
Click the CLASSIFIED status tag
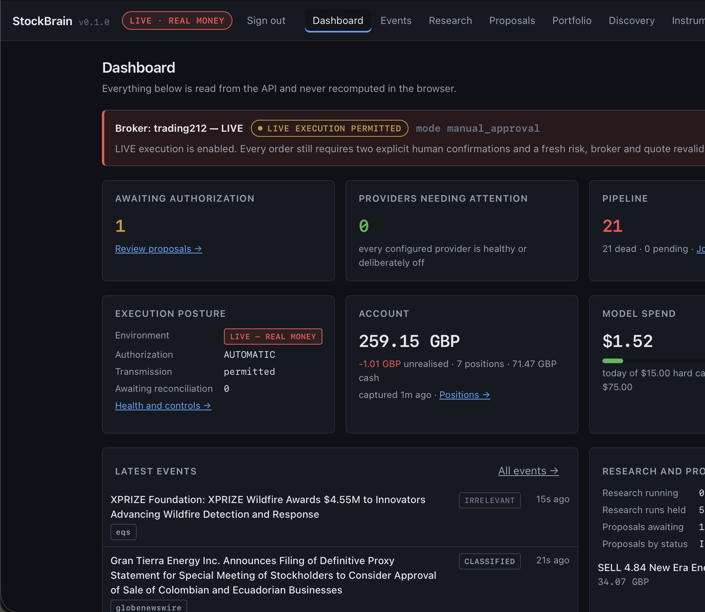point(490,561)
